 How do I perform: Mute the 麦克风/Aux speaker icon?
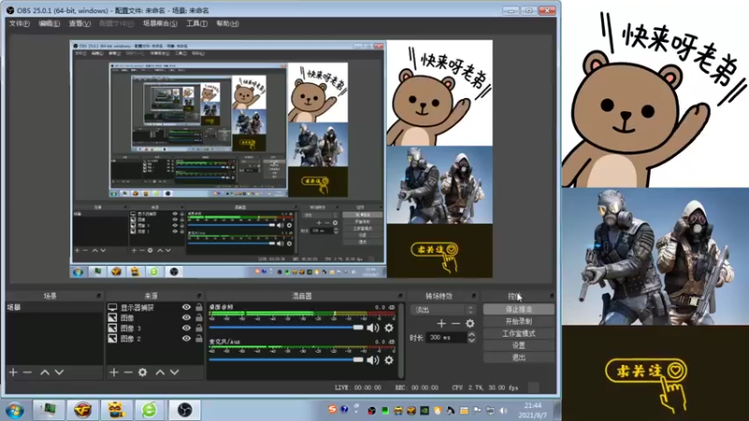click(x=373, y=360)
